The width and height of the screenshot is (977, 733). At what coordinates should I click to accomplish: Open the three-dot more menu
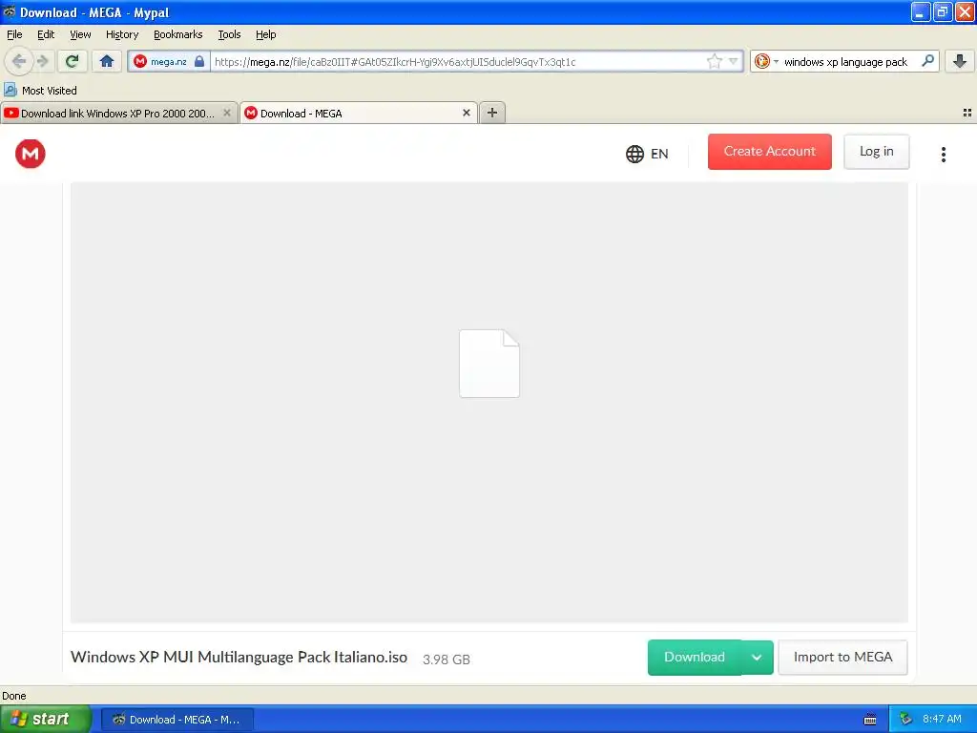click(944, 155)
